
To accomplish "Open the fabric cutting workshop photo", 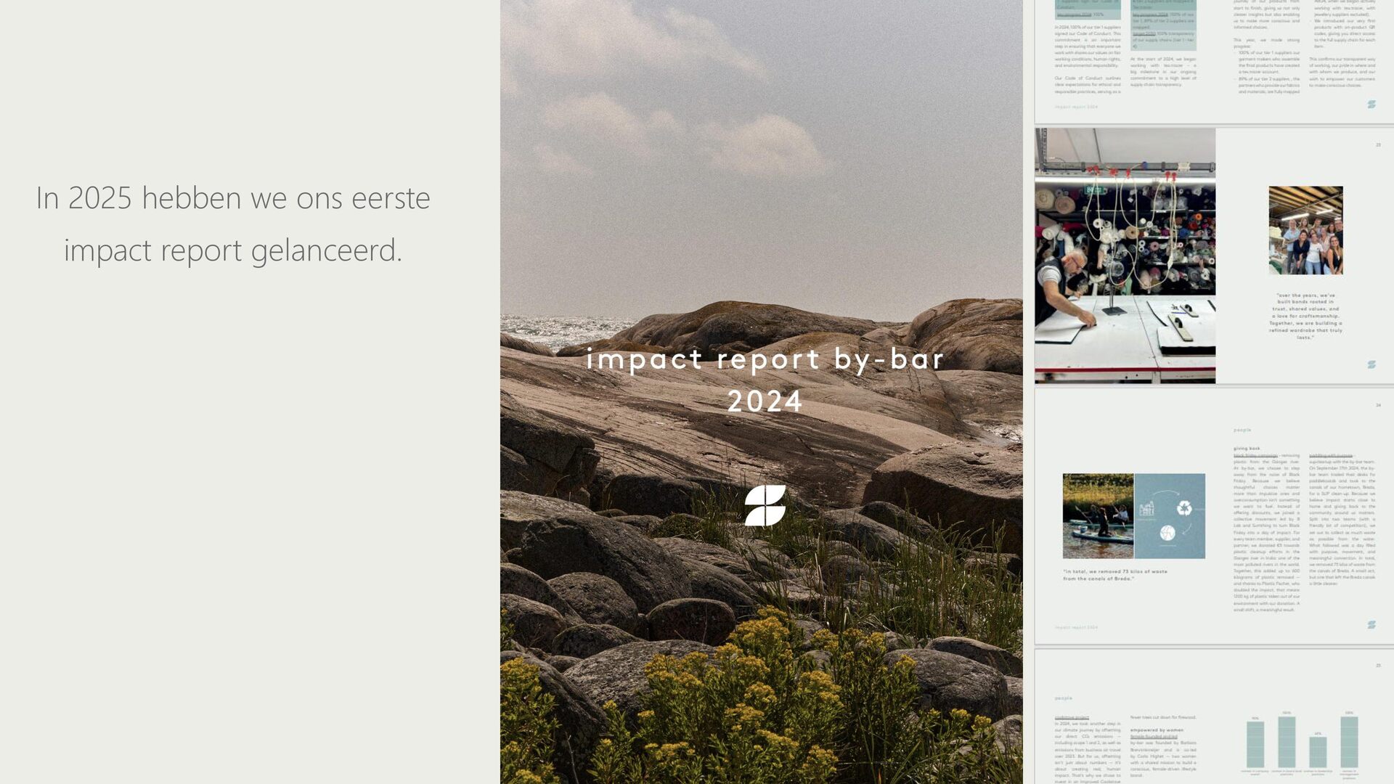I will coord(1125,256).
